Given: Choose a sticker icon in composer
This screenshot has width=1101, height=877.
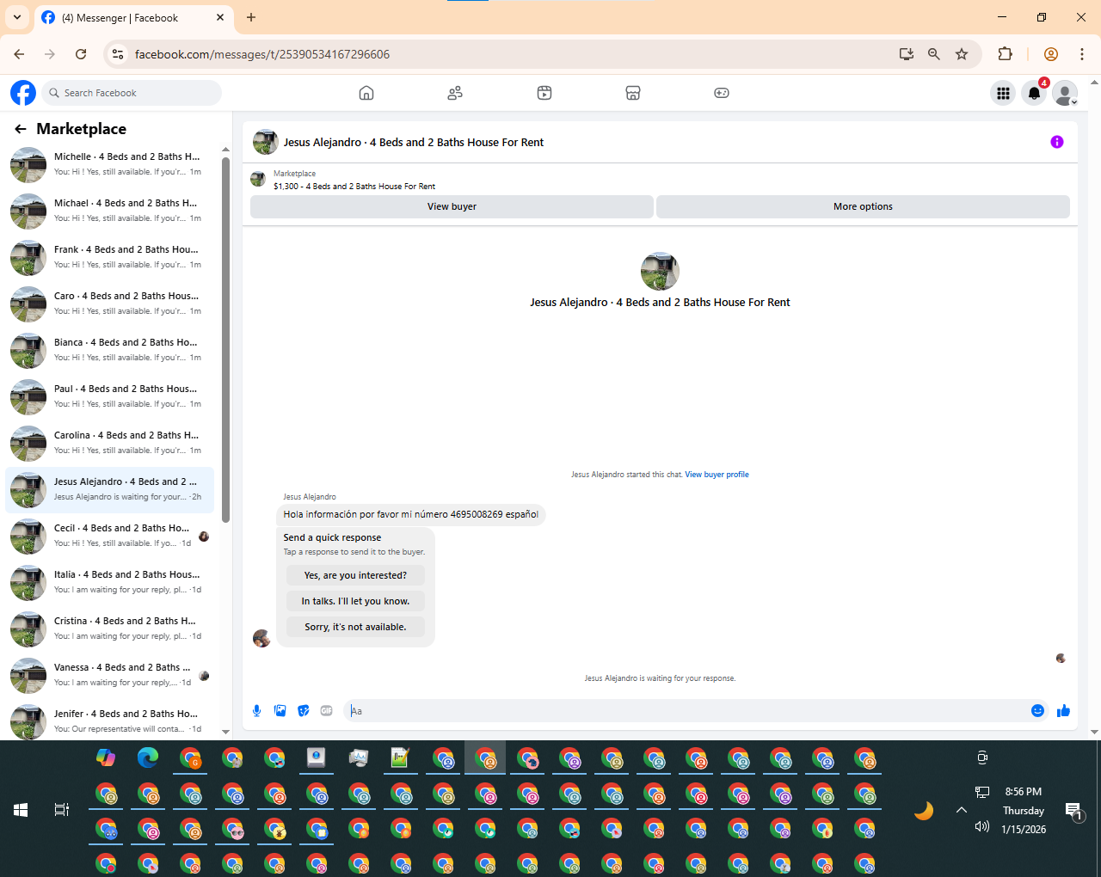Looking at the screenshot, I should tap(303, 710).
